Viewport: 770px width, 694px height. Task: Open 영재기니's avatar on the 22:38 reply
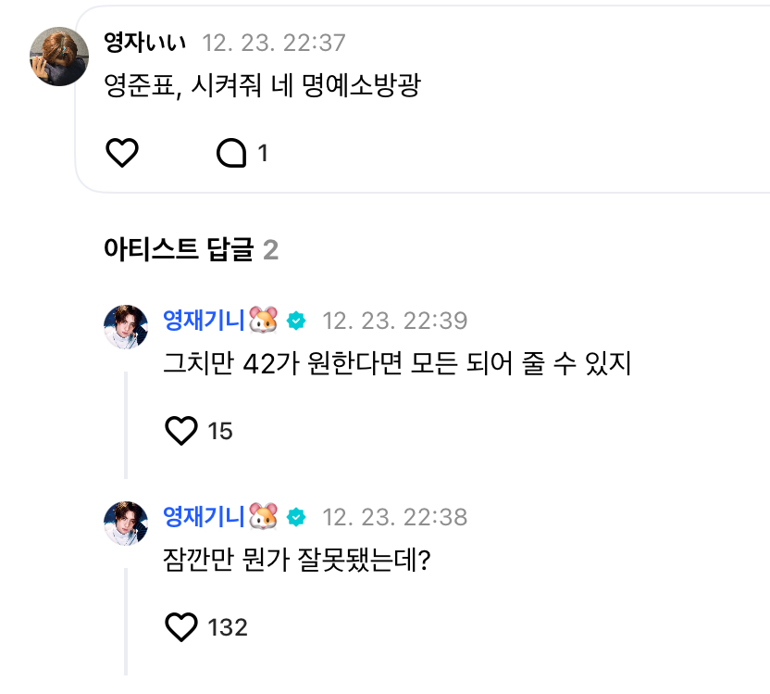(126, 523)
